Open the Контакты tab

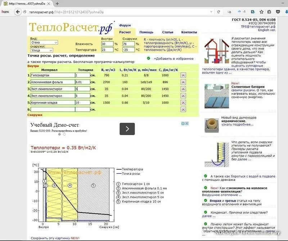pyautogui.click(x=189, y=32)
